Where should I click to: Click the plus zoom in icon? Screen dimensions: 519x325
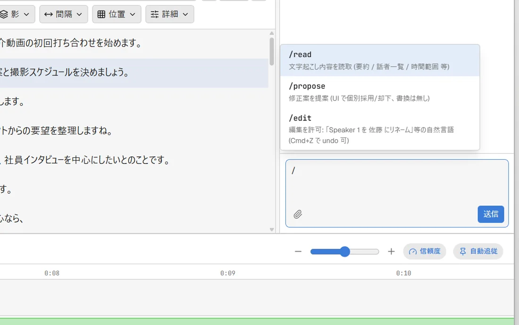point(391,251)
